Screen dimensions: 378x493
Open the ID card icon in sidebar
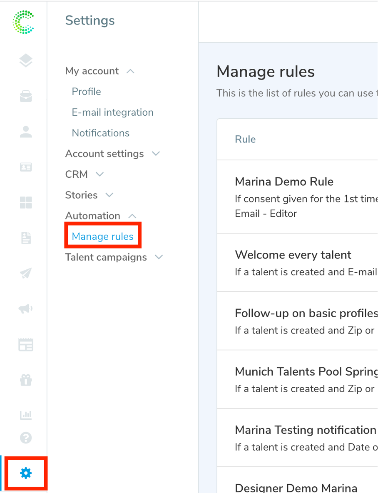point(26,167)
